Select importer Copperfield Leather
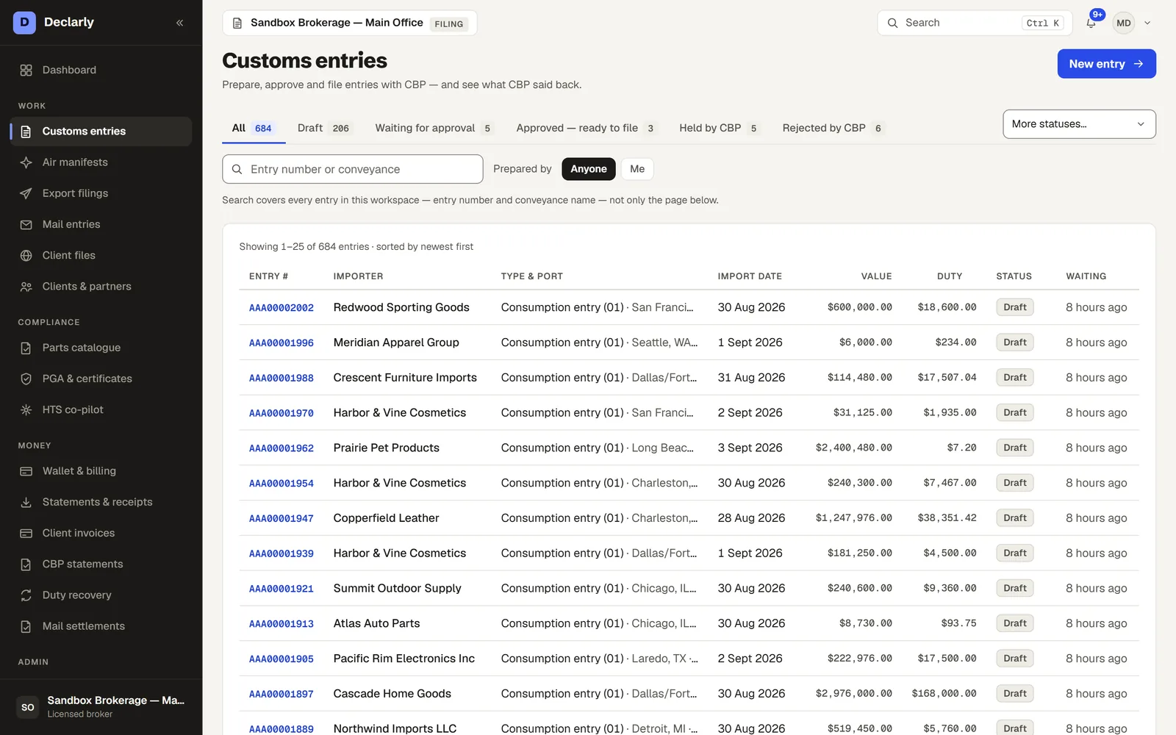 tap(387, 518)
